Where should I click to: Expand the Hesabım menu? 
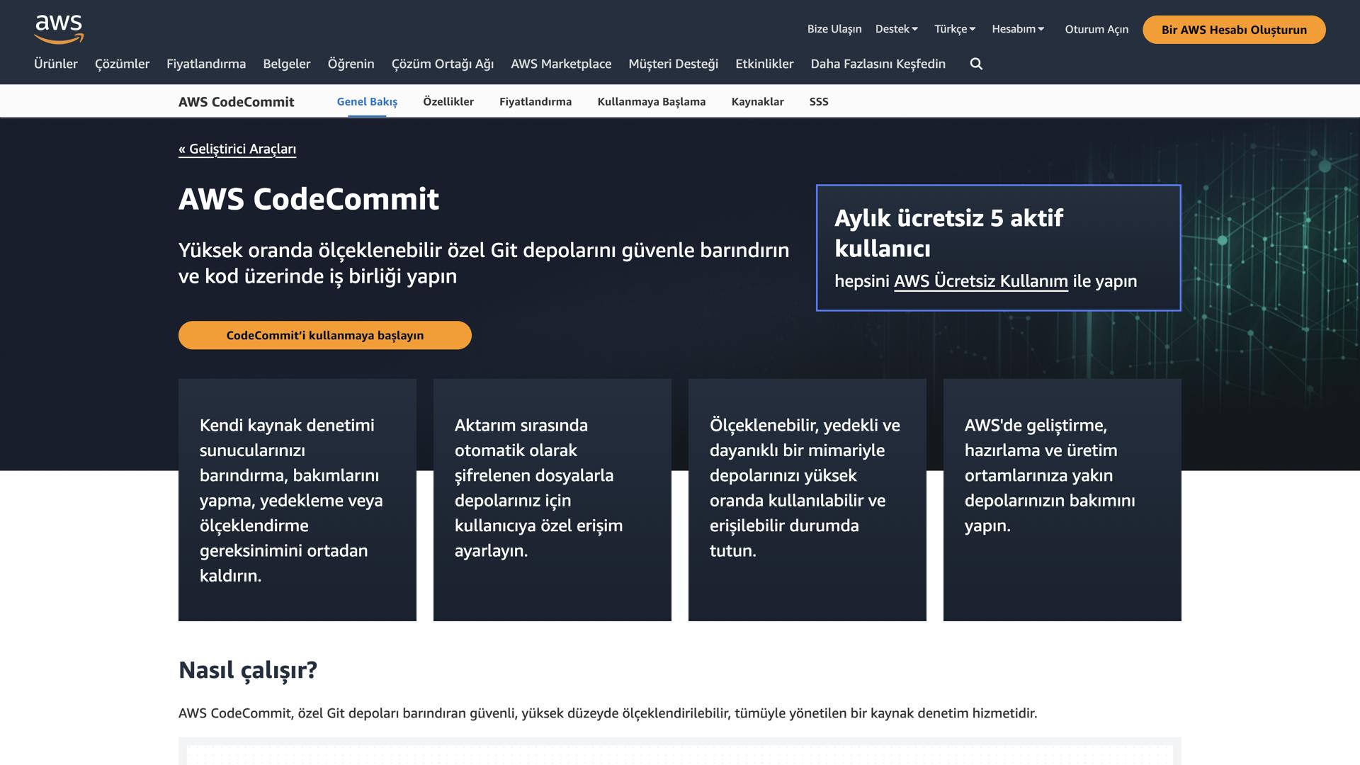pyautogui.click(x=1019, y=29)
